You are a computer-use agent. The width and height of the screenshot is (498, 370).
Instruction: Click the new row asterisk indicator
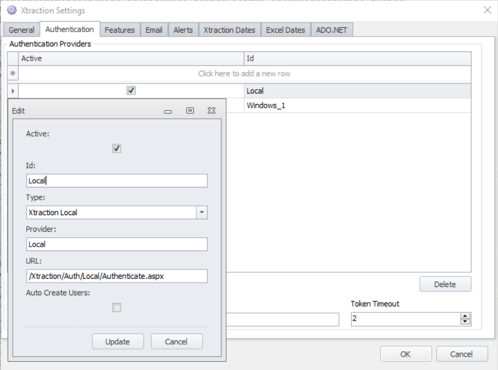coord(13,74)
